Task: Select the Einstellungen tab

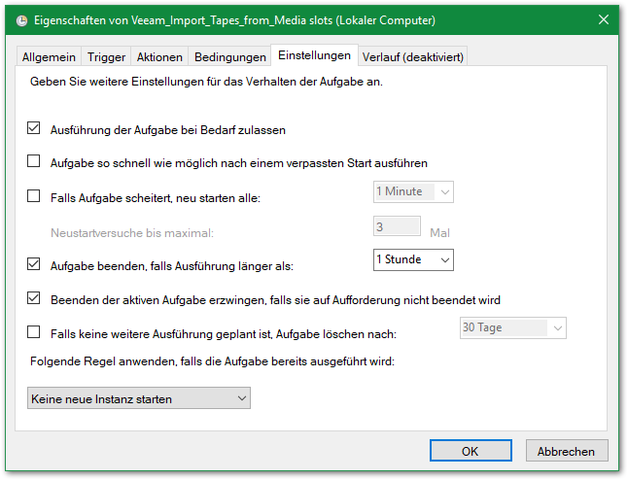Action: (x=315, y=56)
